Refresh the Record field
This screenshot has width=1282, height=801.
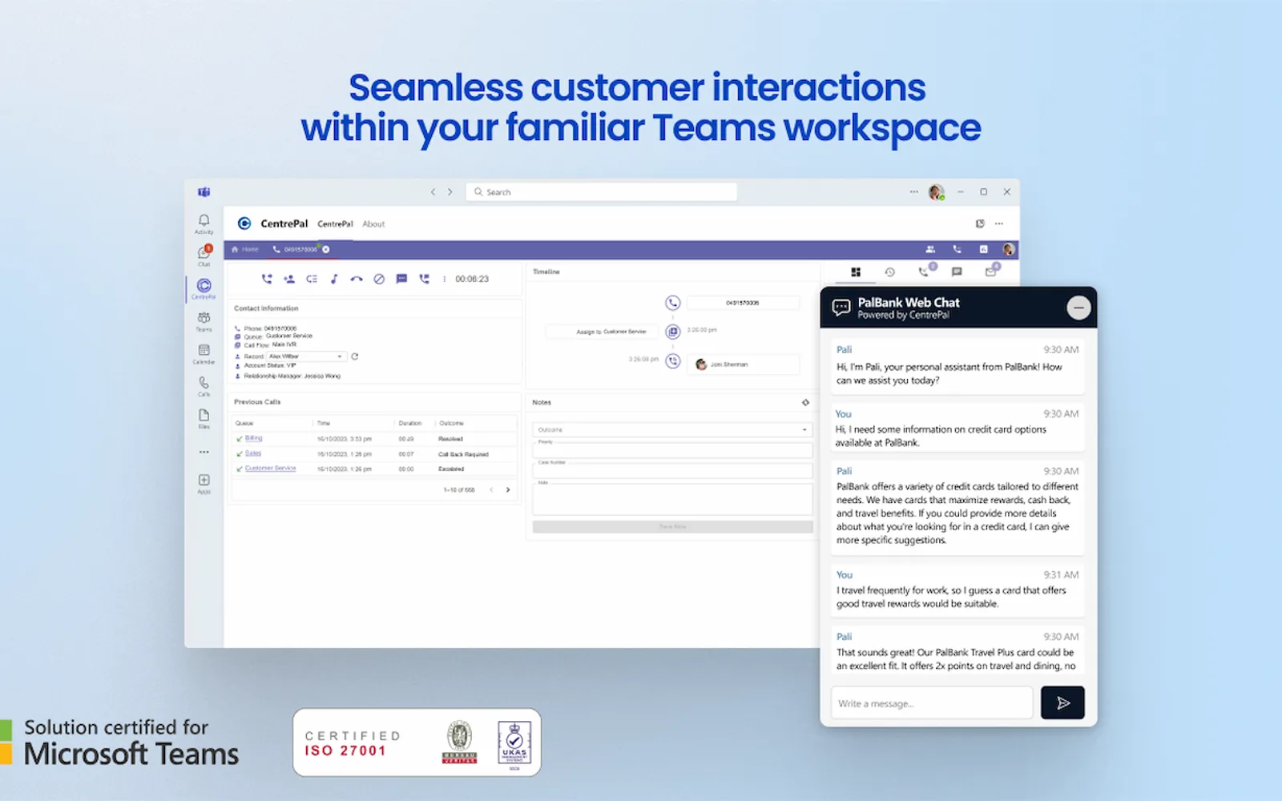(355, 356)
